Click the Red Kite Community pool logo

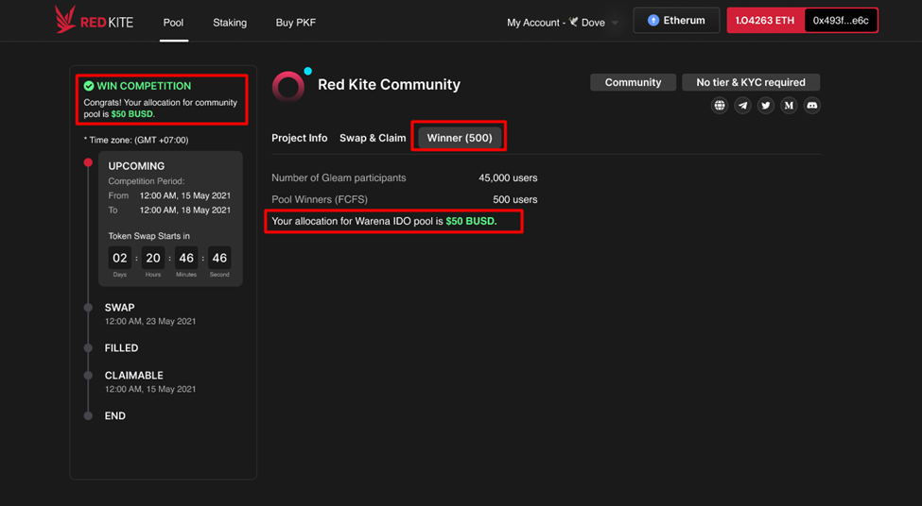[x=290, y=85]
